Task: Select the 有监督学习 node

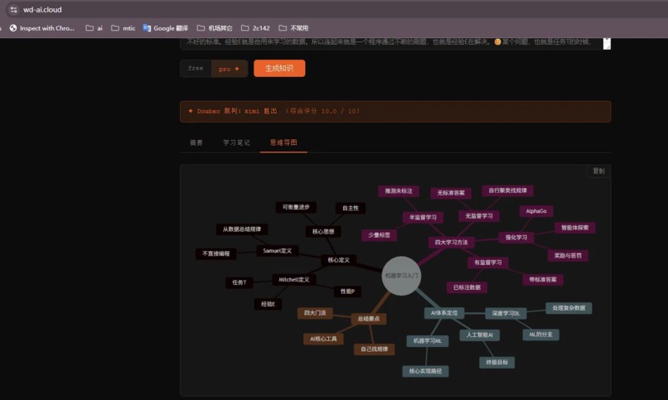Action: click(488, 263)
